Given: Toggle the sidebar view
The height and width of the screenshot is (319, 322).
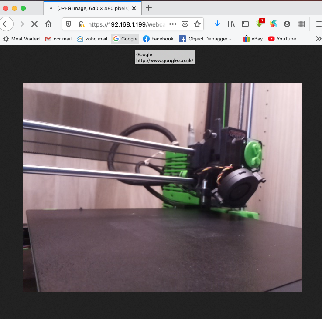Looking at the screenshot, I should (x=245, y=24).
